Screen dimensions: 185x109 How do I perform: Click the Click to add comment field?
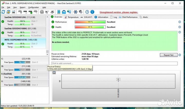coord(114,63)
